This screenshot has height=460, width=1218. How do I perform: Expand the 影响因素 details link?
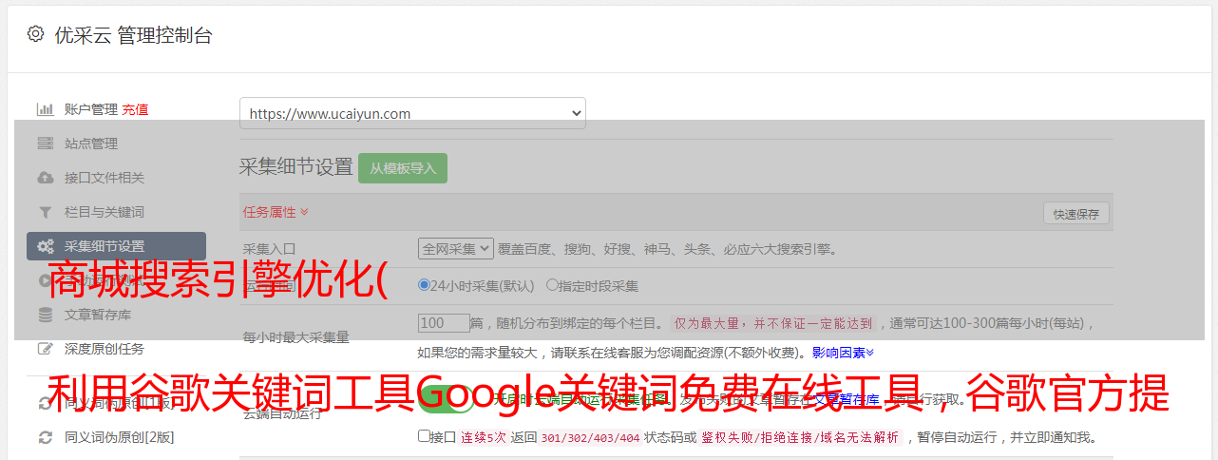click(843, 353)
